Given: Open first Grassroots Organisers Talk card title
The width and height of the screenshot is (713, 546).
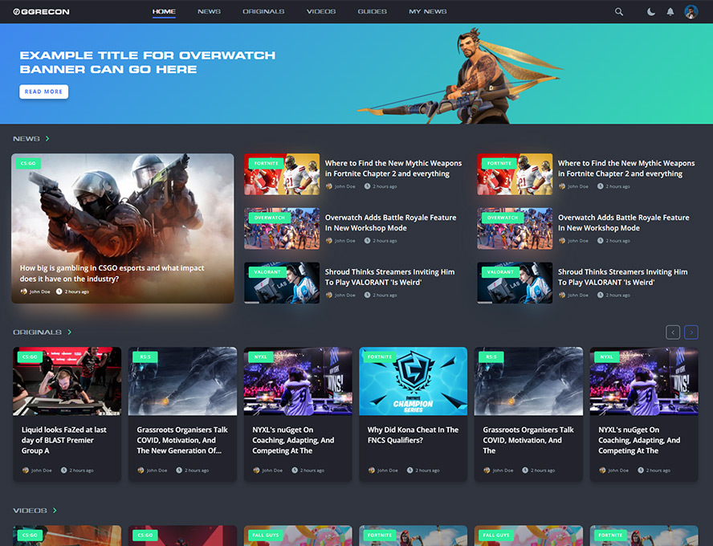Looking at the screenshot, I should [182, 440].
